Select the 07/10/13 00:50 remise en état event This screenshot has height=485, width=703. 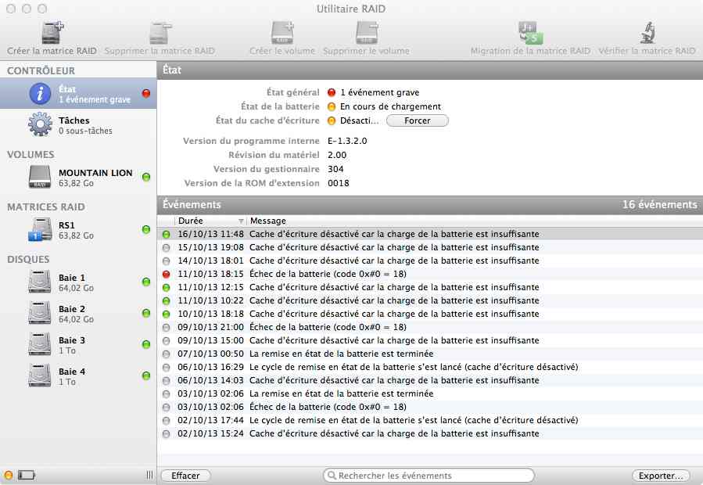430,354
